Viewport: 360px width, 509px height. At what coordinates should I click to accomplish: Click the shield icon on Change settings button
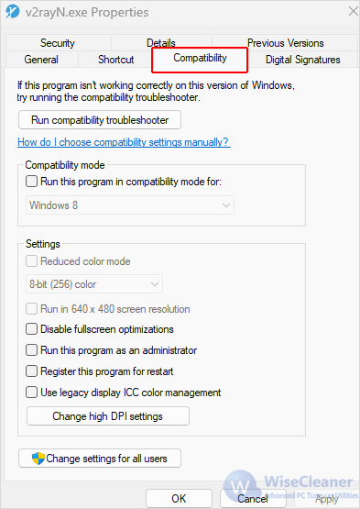[x=38, y=459]
